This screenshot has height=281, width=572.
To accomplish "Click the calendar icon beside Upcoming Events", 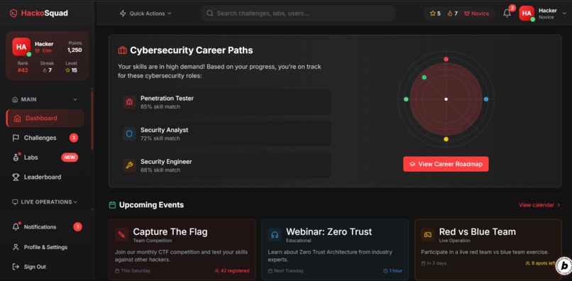I will coord(112,205).
